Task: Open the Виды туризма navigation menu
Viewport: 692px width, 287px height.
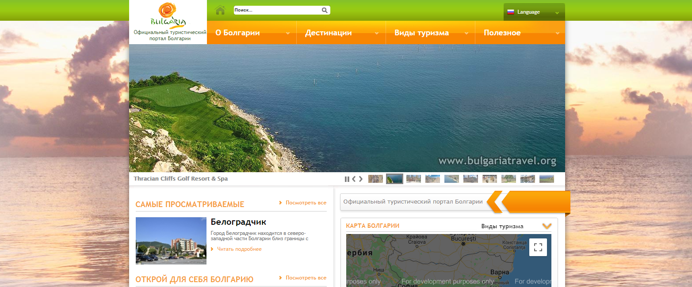Action: tap(421, 33)
